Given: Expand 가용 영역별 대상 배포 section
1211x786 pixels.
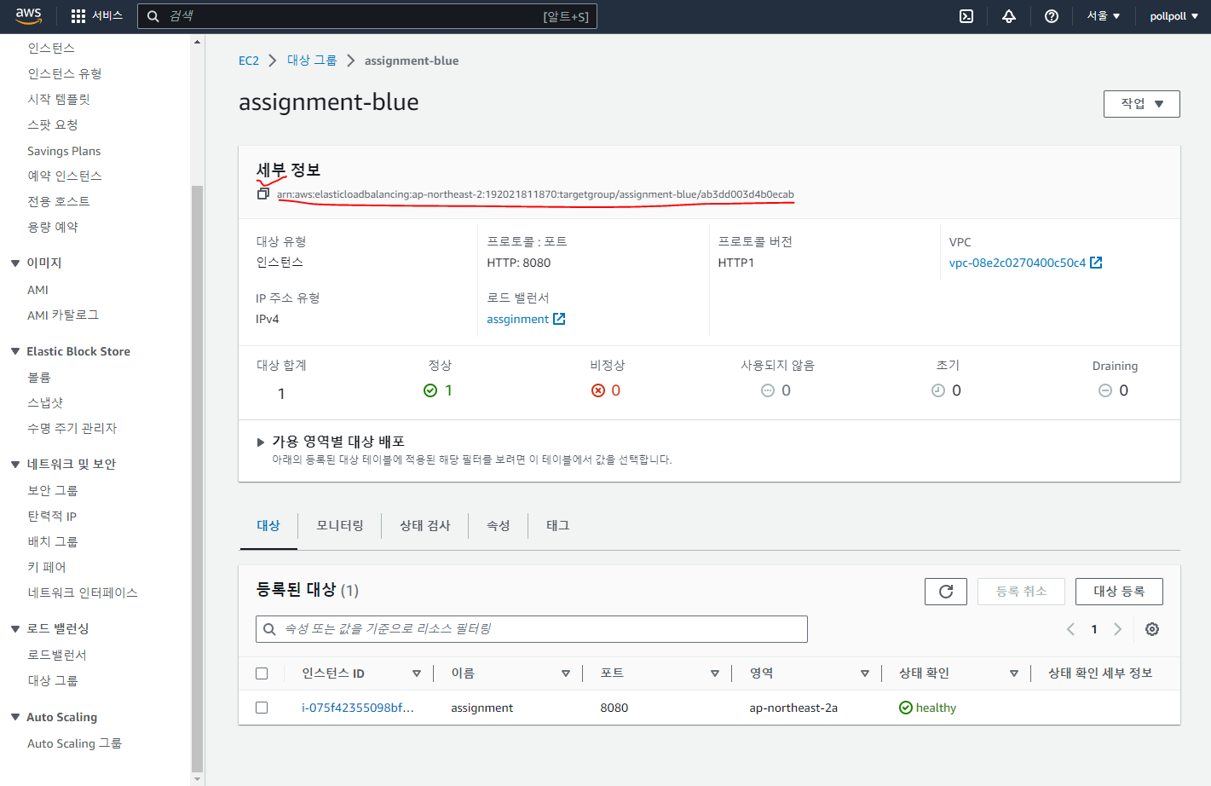Looking at the screenshot, I should coord(261,442).
